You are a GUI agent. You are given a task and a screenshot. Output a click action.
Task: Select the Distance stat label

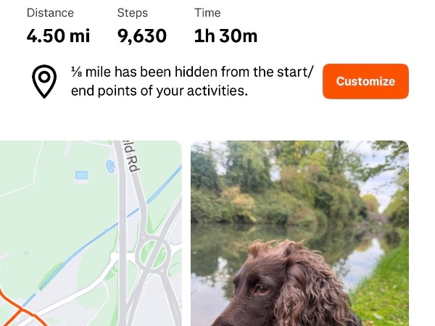(50, 13)
